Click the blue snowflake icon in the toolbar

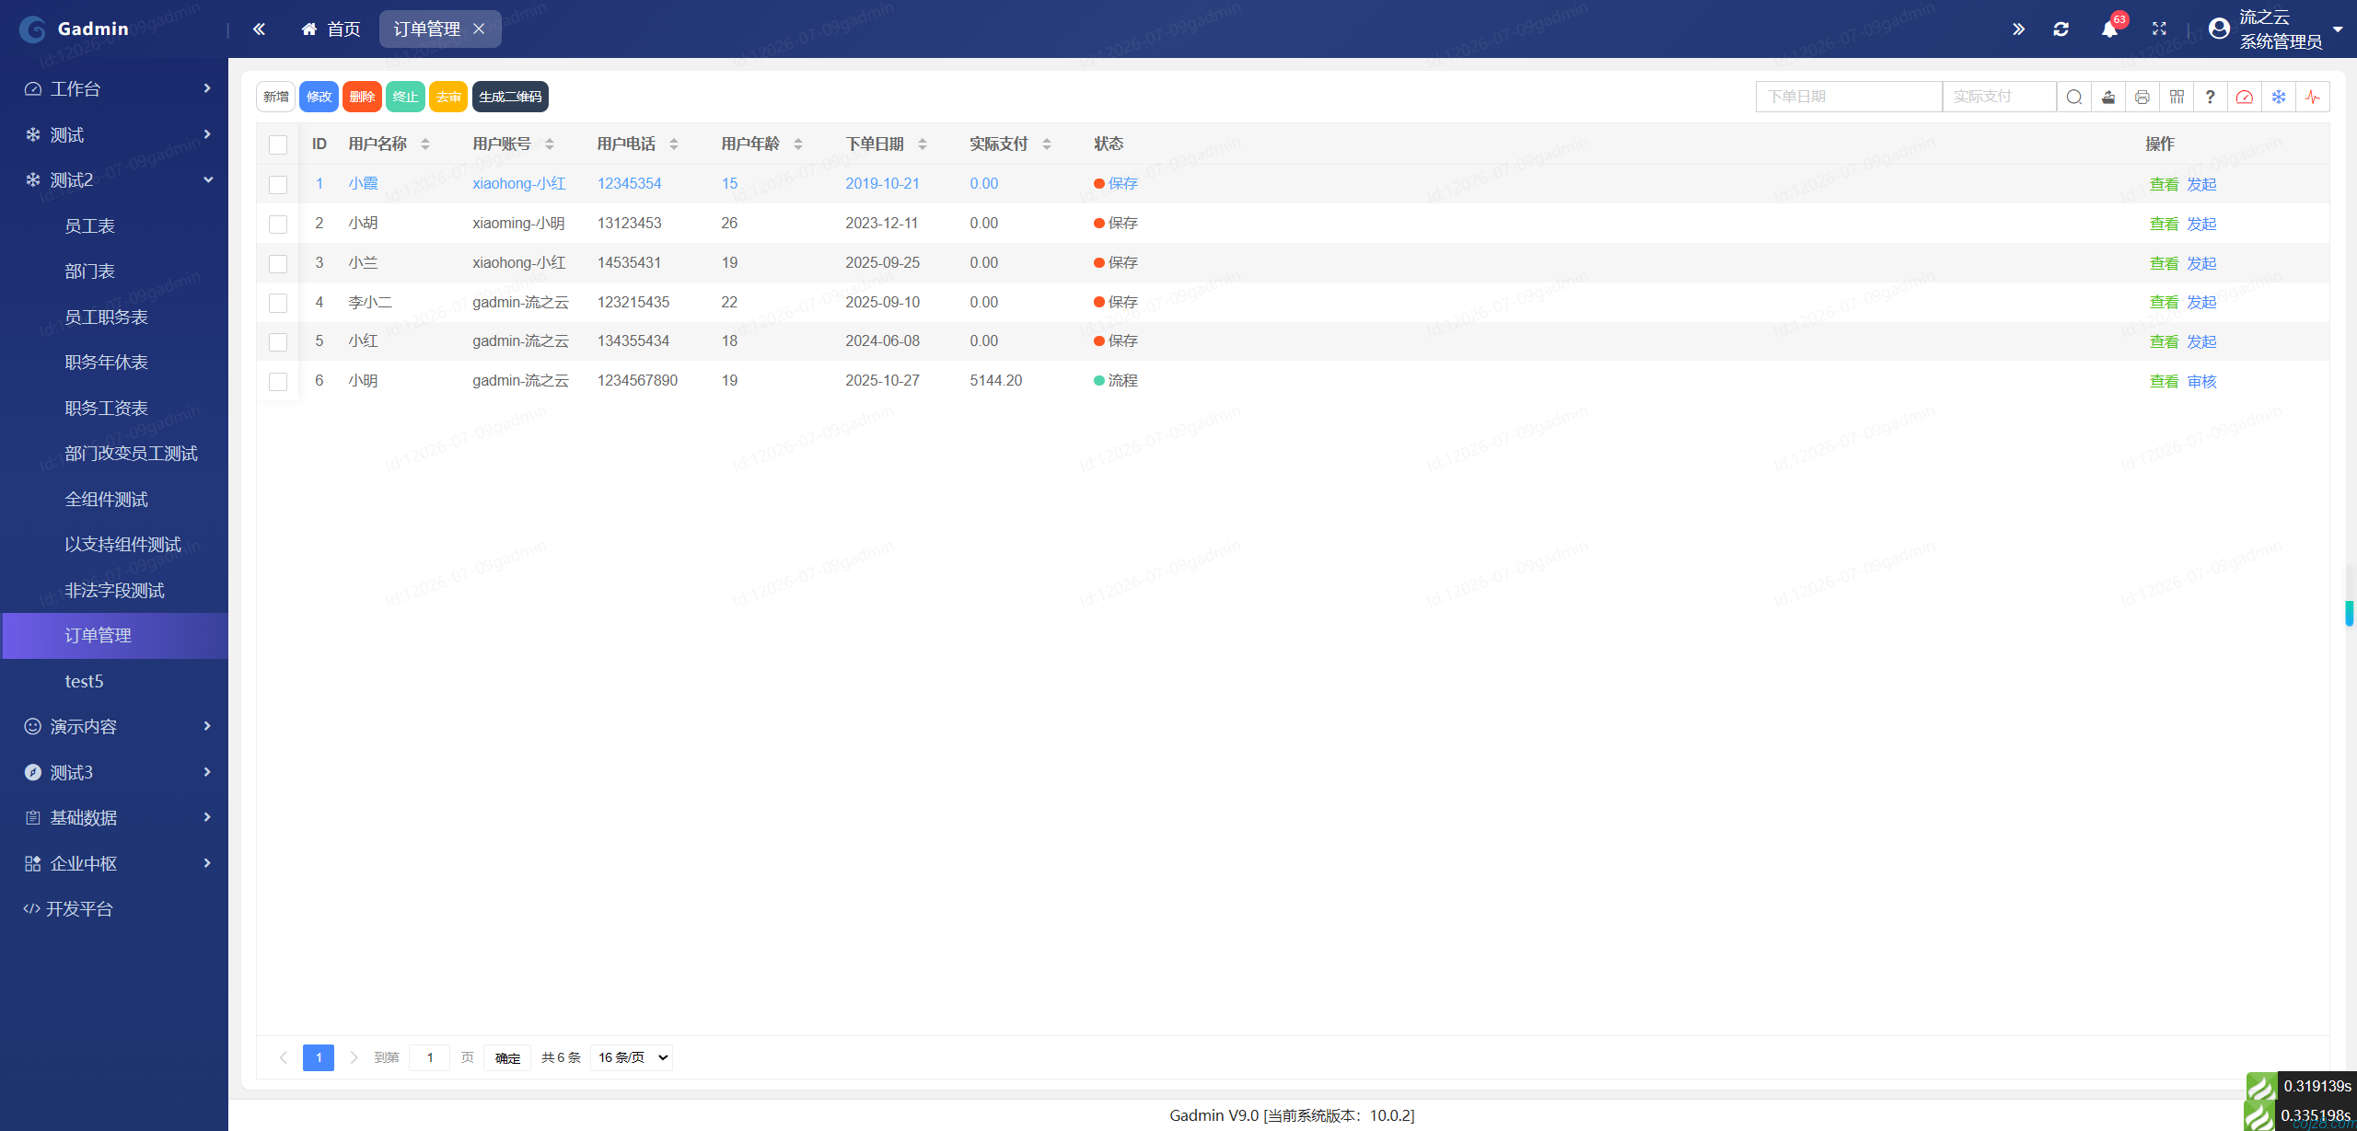[2279, 97]
